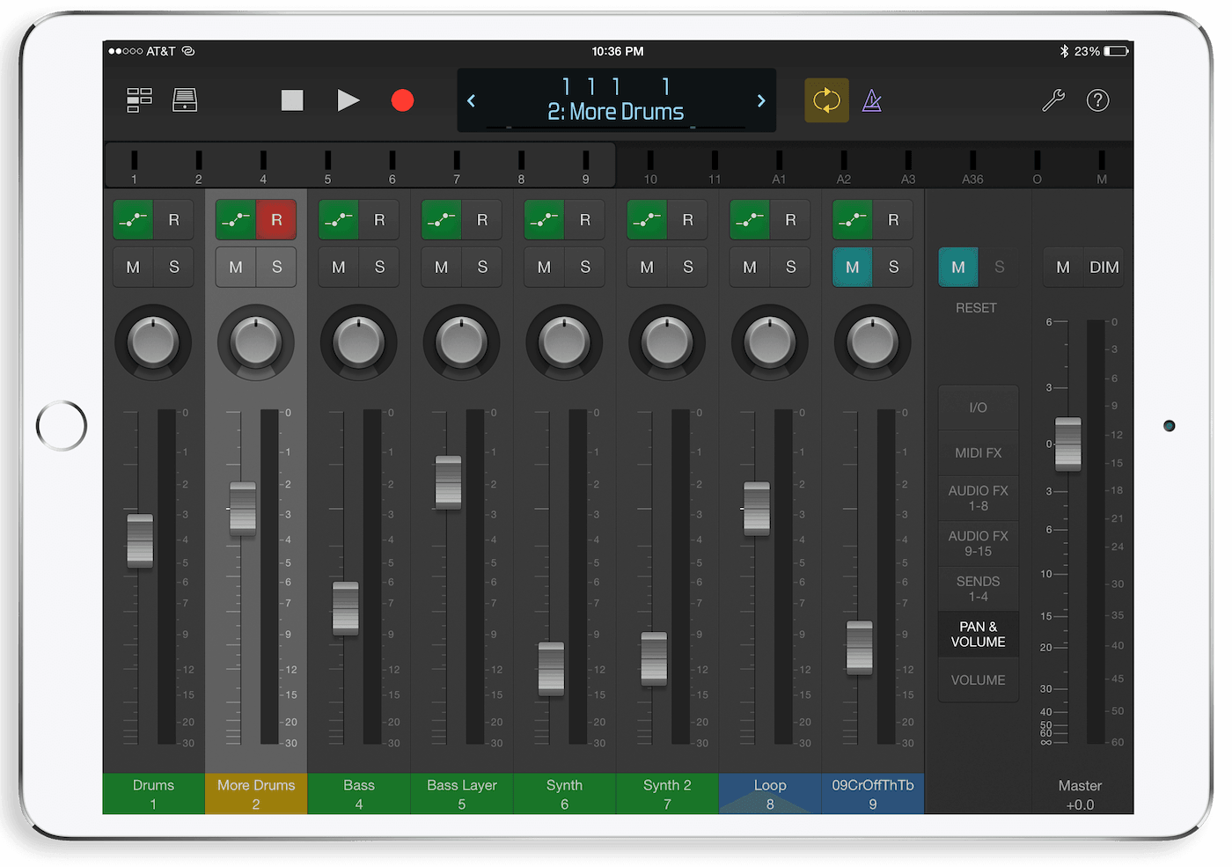Solo the Synth 2 track
The width and height of the screenshot is (1232, 867).
point(687,267)
